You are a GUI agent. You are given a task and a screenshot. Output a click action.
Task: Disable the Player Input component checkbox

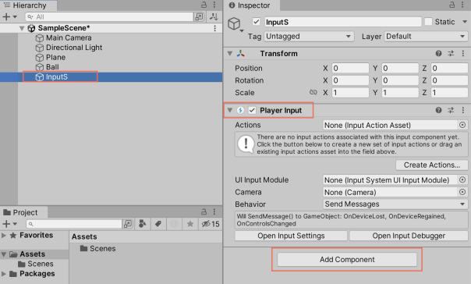coord(252,110)
